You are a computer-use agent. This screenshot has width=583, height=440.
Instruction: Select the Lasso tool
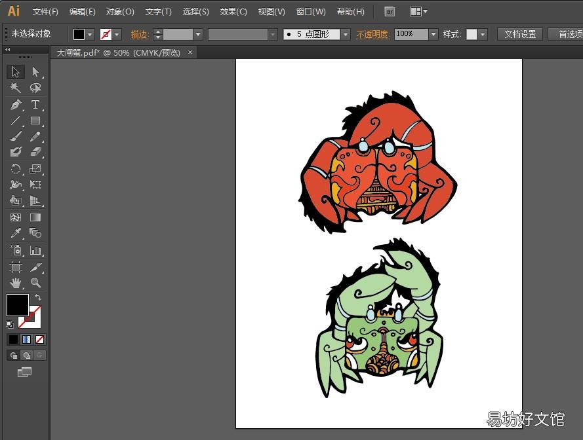35,88
